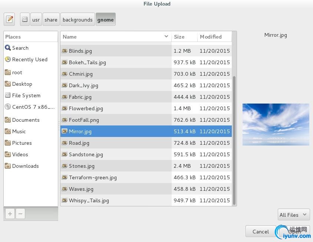Image resolution: width=313 pixels, height=242 pixels.
Task: Open the All Files filter dropdown
Action: pos(294,215)
